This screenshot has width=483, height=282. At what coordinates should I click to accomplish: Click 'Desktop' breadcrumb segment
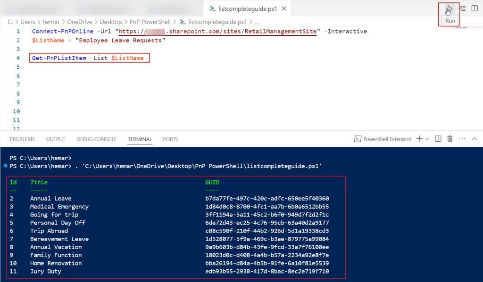(x=111, y=22)
